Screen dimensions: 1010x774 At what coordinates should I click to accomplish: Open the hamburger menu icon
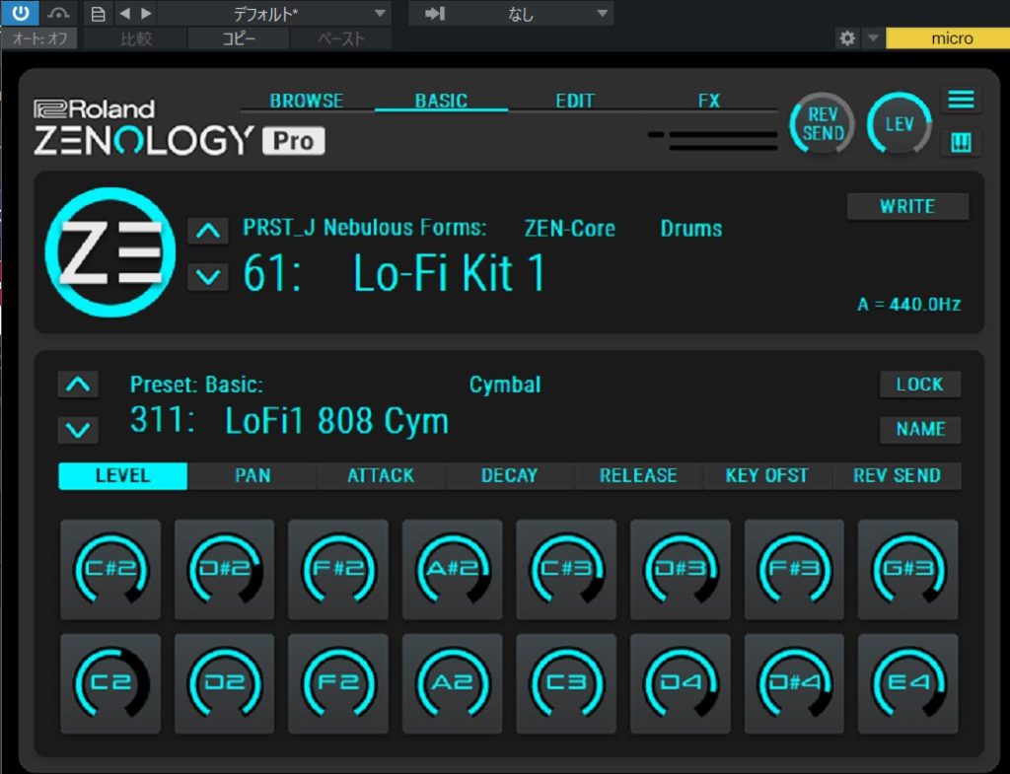(x=961, y=100)
